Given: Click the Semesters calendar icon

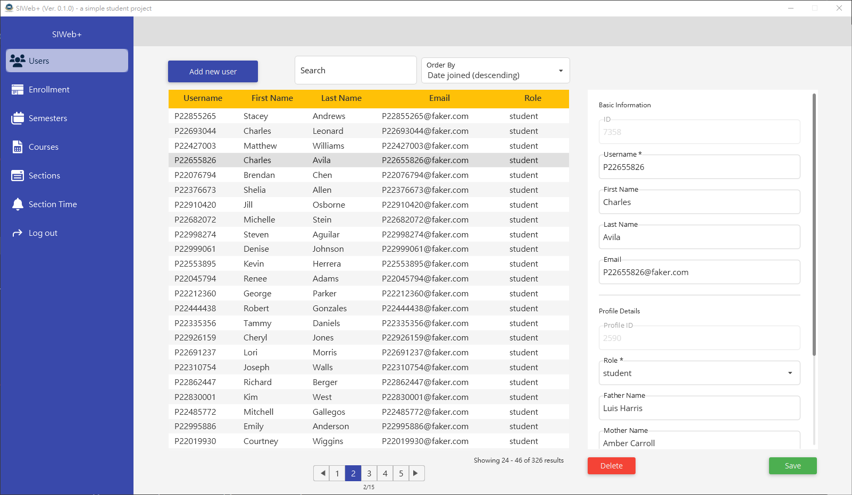Looking at the screenshot, I should [x=18, y=118].
